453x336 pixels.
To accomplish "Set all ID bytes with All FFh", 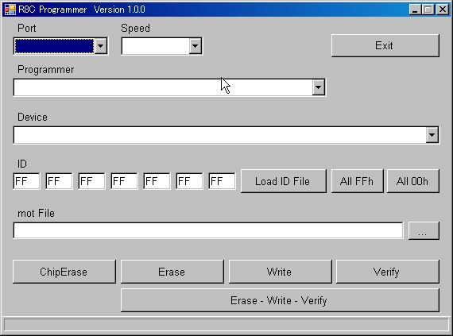I will 357,181.
